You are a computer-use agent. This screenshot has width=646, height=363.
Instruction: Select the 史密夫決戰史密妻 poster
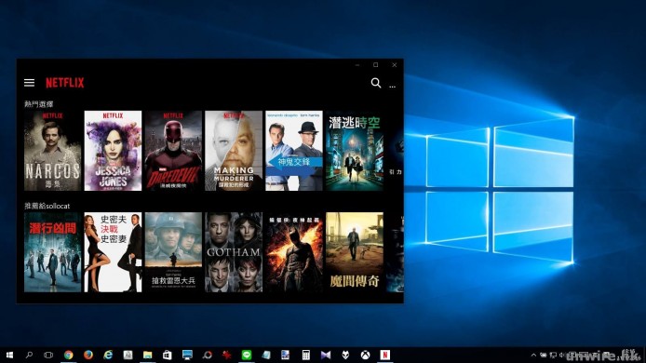point(113,252)
